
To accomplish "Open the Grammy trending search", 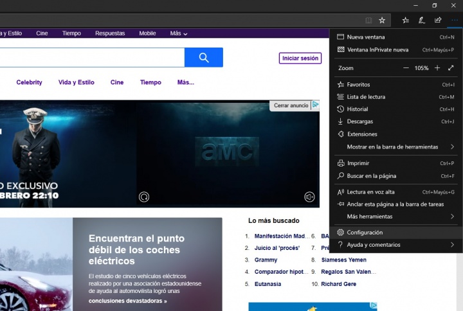I will point(266,260).
